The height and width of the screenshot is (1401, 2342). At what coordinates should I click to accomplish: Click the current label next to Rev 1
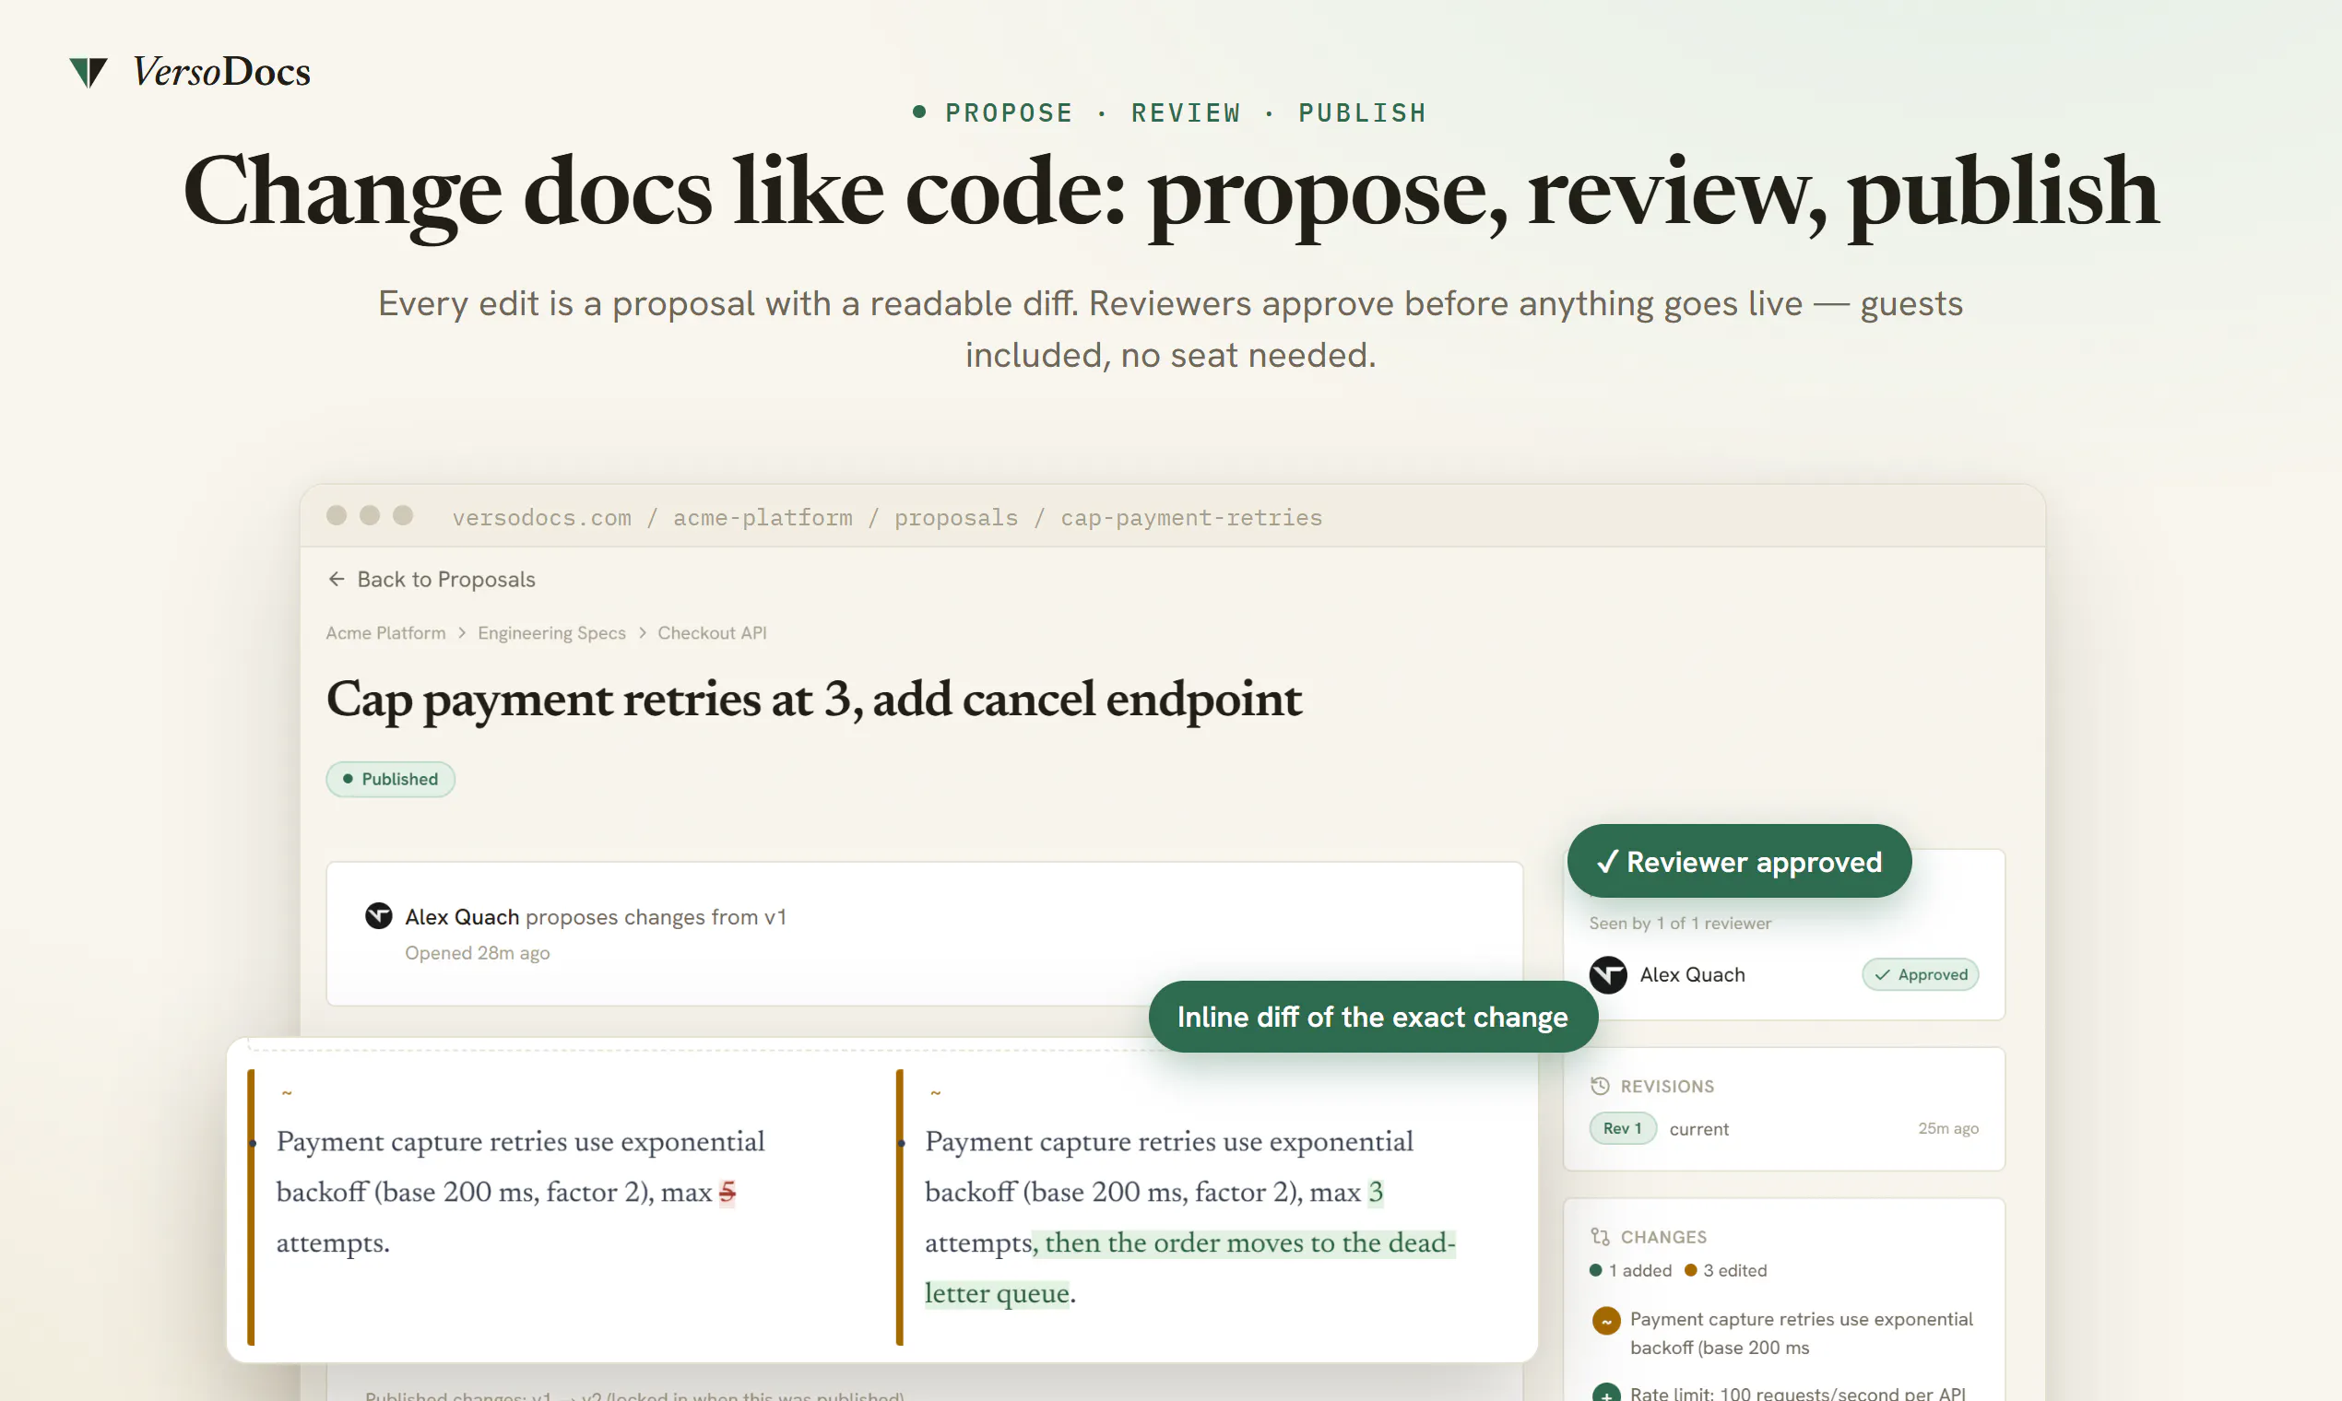point(1699,1129)
